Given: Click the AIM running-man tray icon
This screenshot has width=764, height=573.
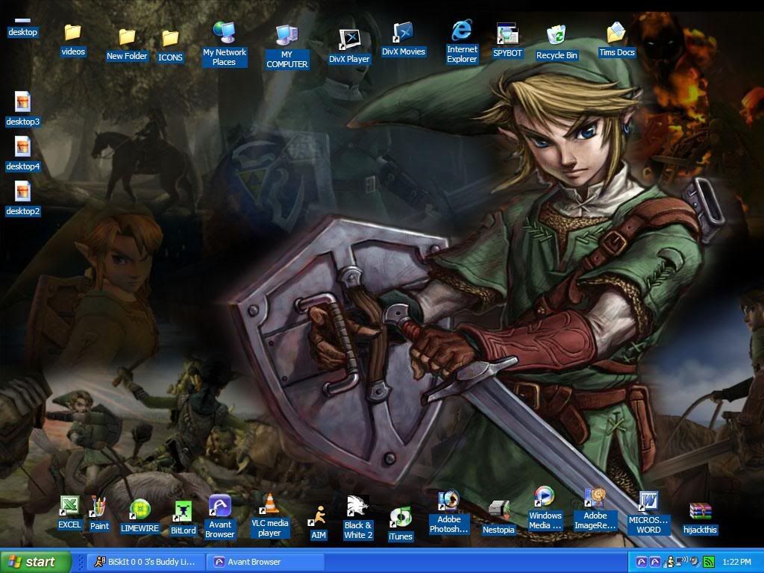Looking at the screenshot, I should click(669, 563).
